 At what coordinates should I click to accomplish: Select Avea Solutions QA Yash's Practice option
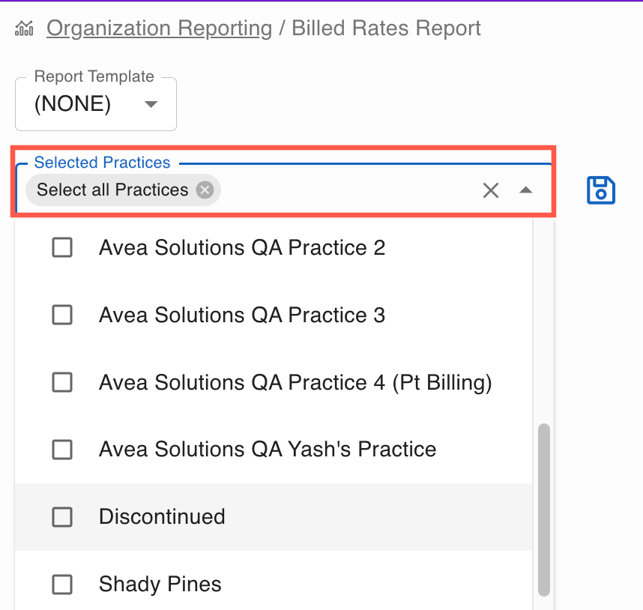click(x=268, y=450)
